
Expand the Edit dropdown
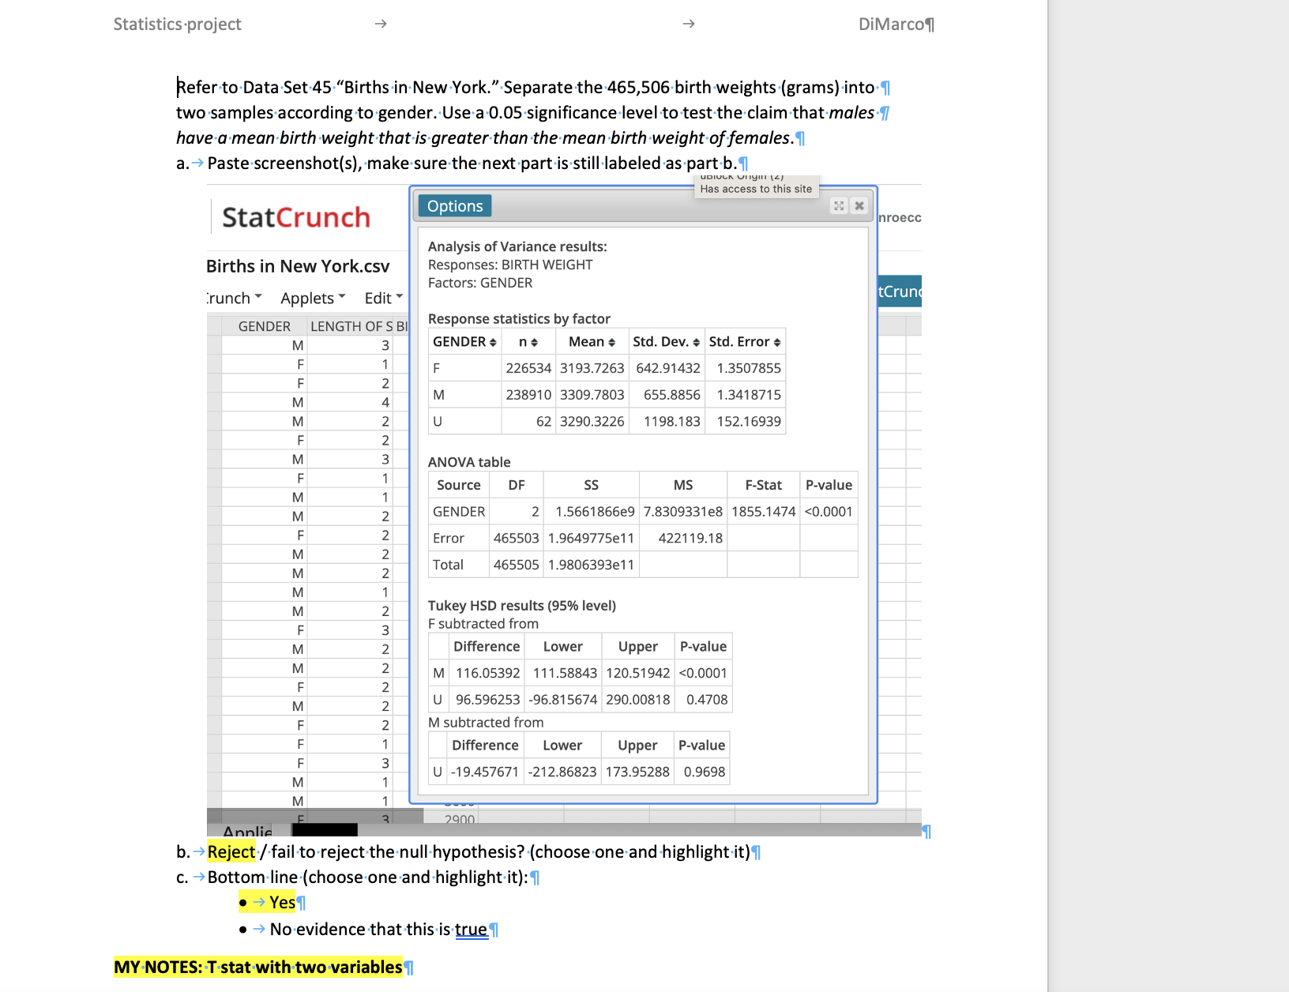[382, 298]
